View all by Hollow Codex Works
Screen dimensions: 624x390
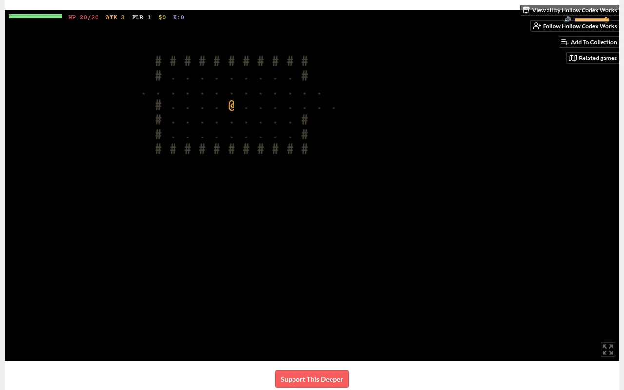(x=569, y=10)
